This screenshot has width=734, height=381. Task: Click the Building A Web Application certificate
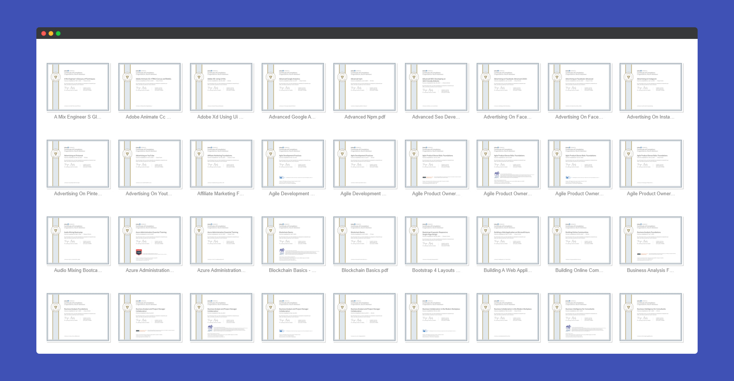508,241
